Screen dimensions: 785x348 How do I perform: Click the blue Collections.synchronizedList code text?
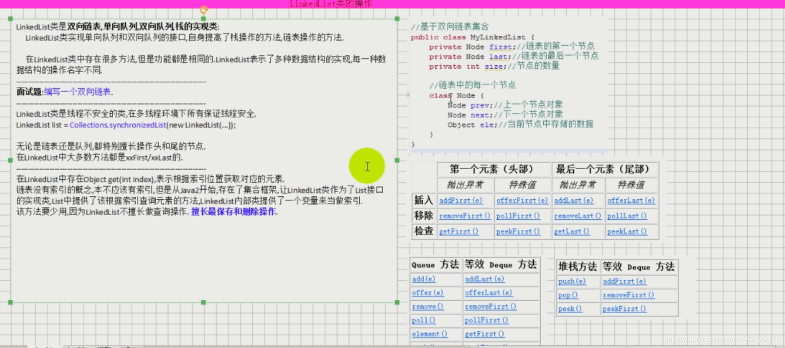[x=118, y=125]
